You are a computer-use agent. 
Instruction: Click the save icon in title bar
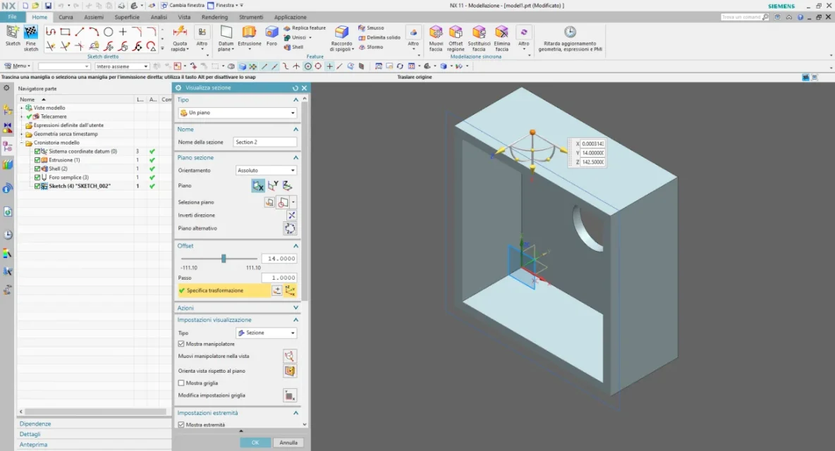pos(48,6)
